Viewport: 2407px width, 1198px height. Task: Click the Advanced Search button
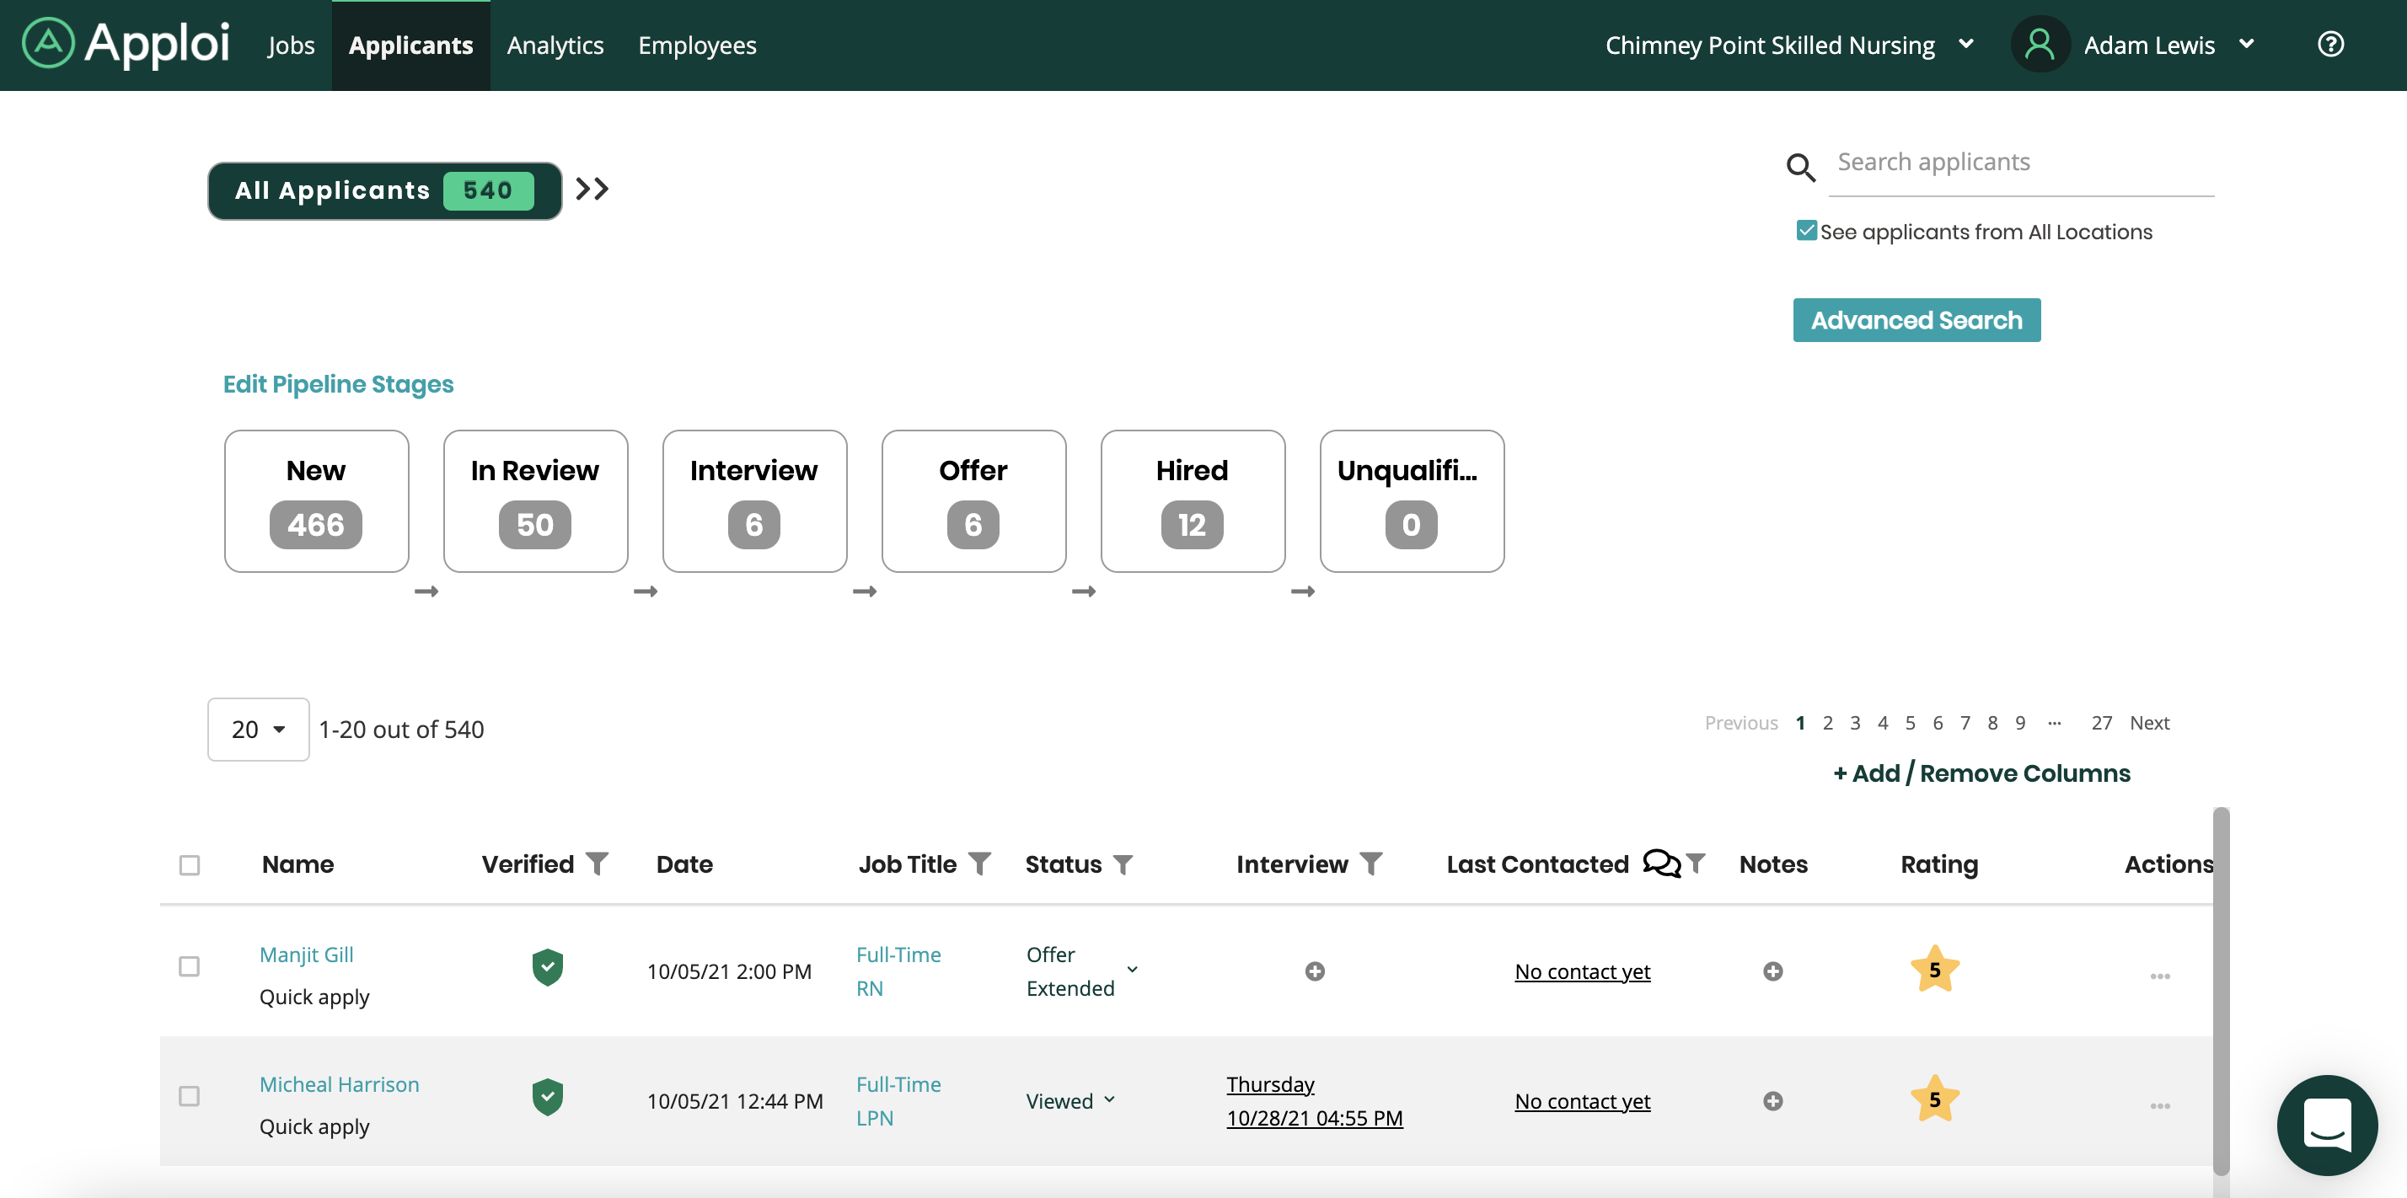tap(1916, 321)
